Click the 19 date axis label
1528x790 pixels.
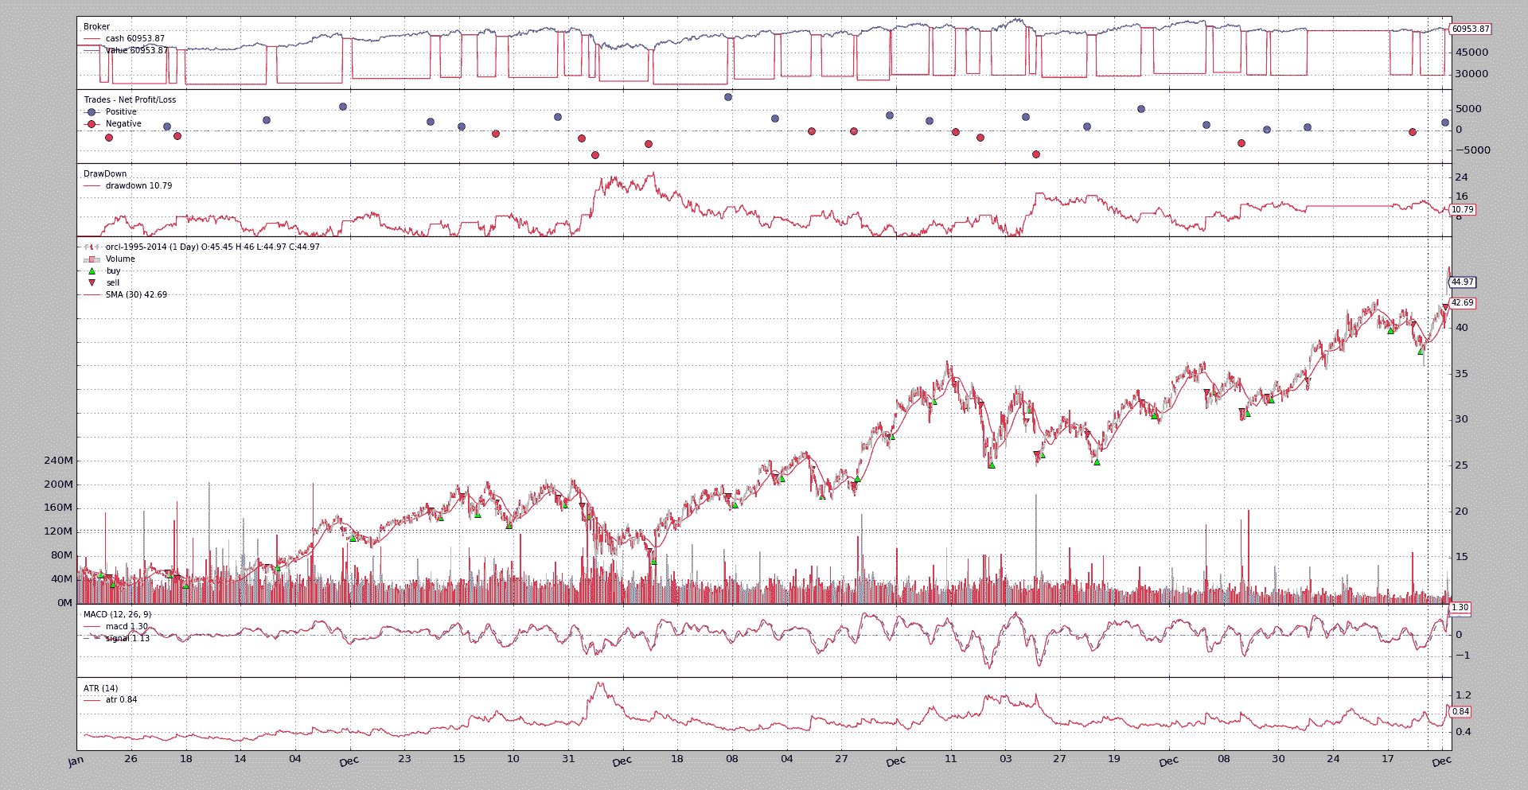(1114, 759)
